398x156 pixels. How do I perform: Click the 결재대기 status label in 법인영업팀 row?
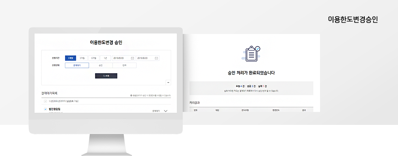point(156,111)
